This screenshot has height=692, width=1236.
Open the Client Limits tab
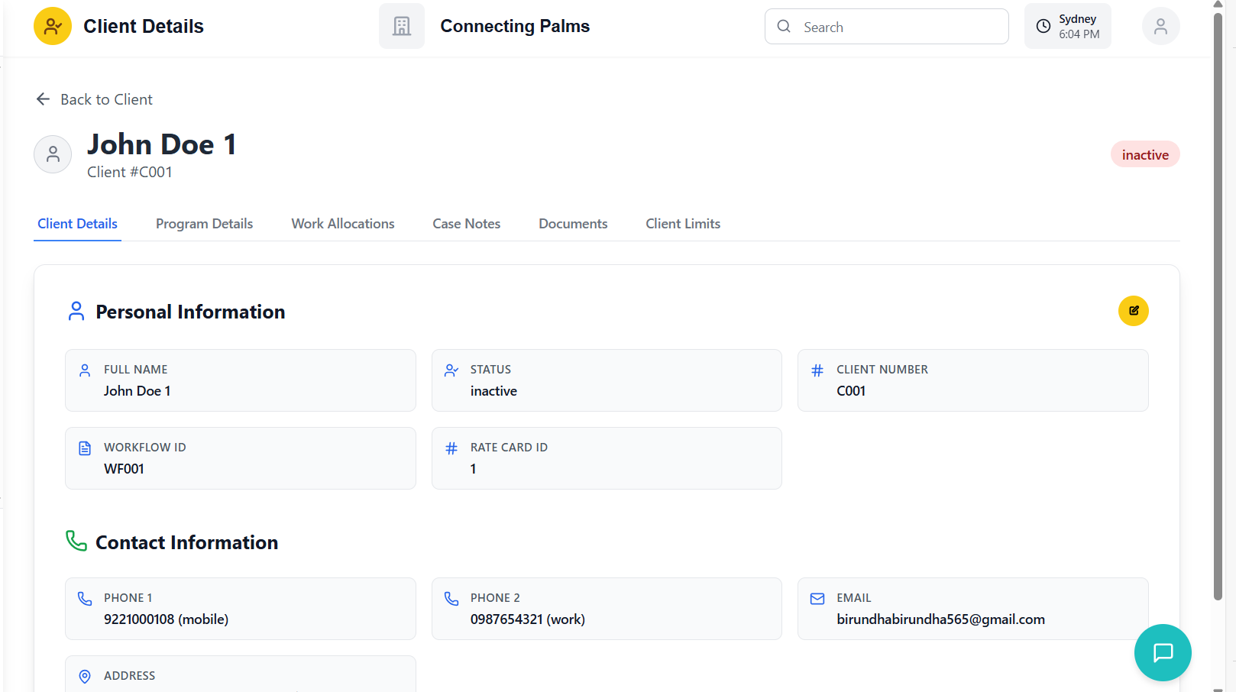pos(683,224)
